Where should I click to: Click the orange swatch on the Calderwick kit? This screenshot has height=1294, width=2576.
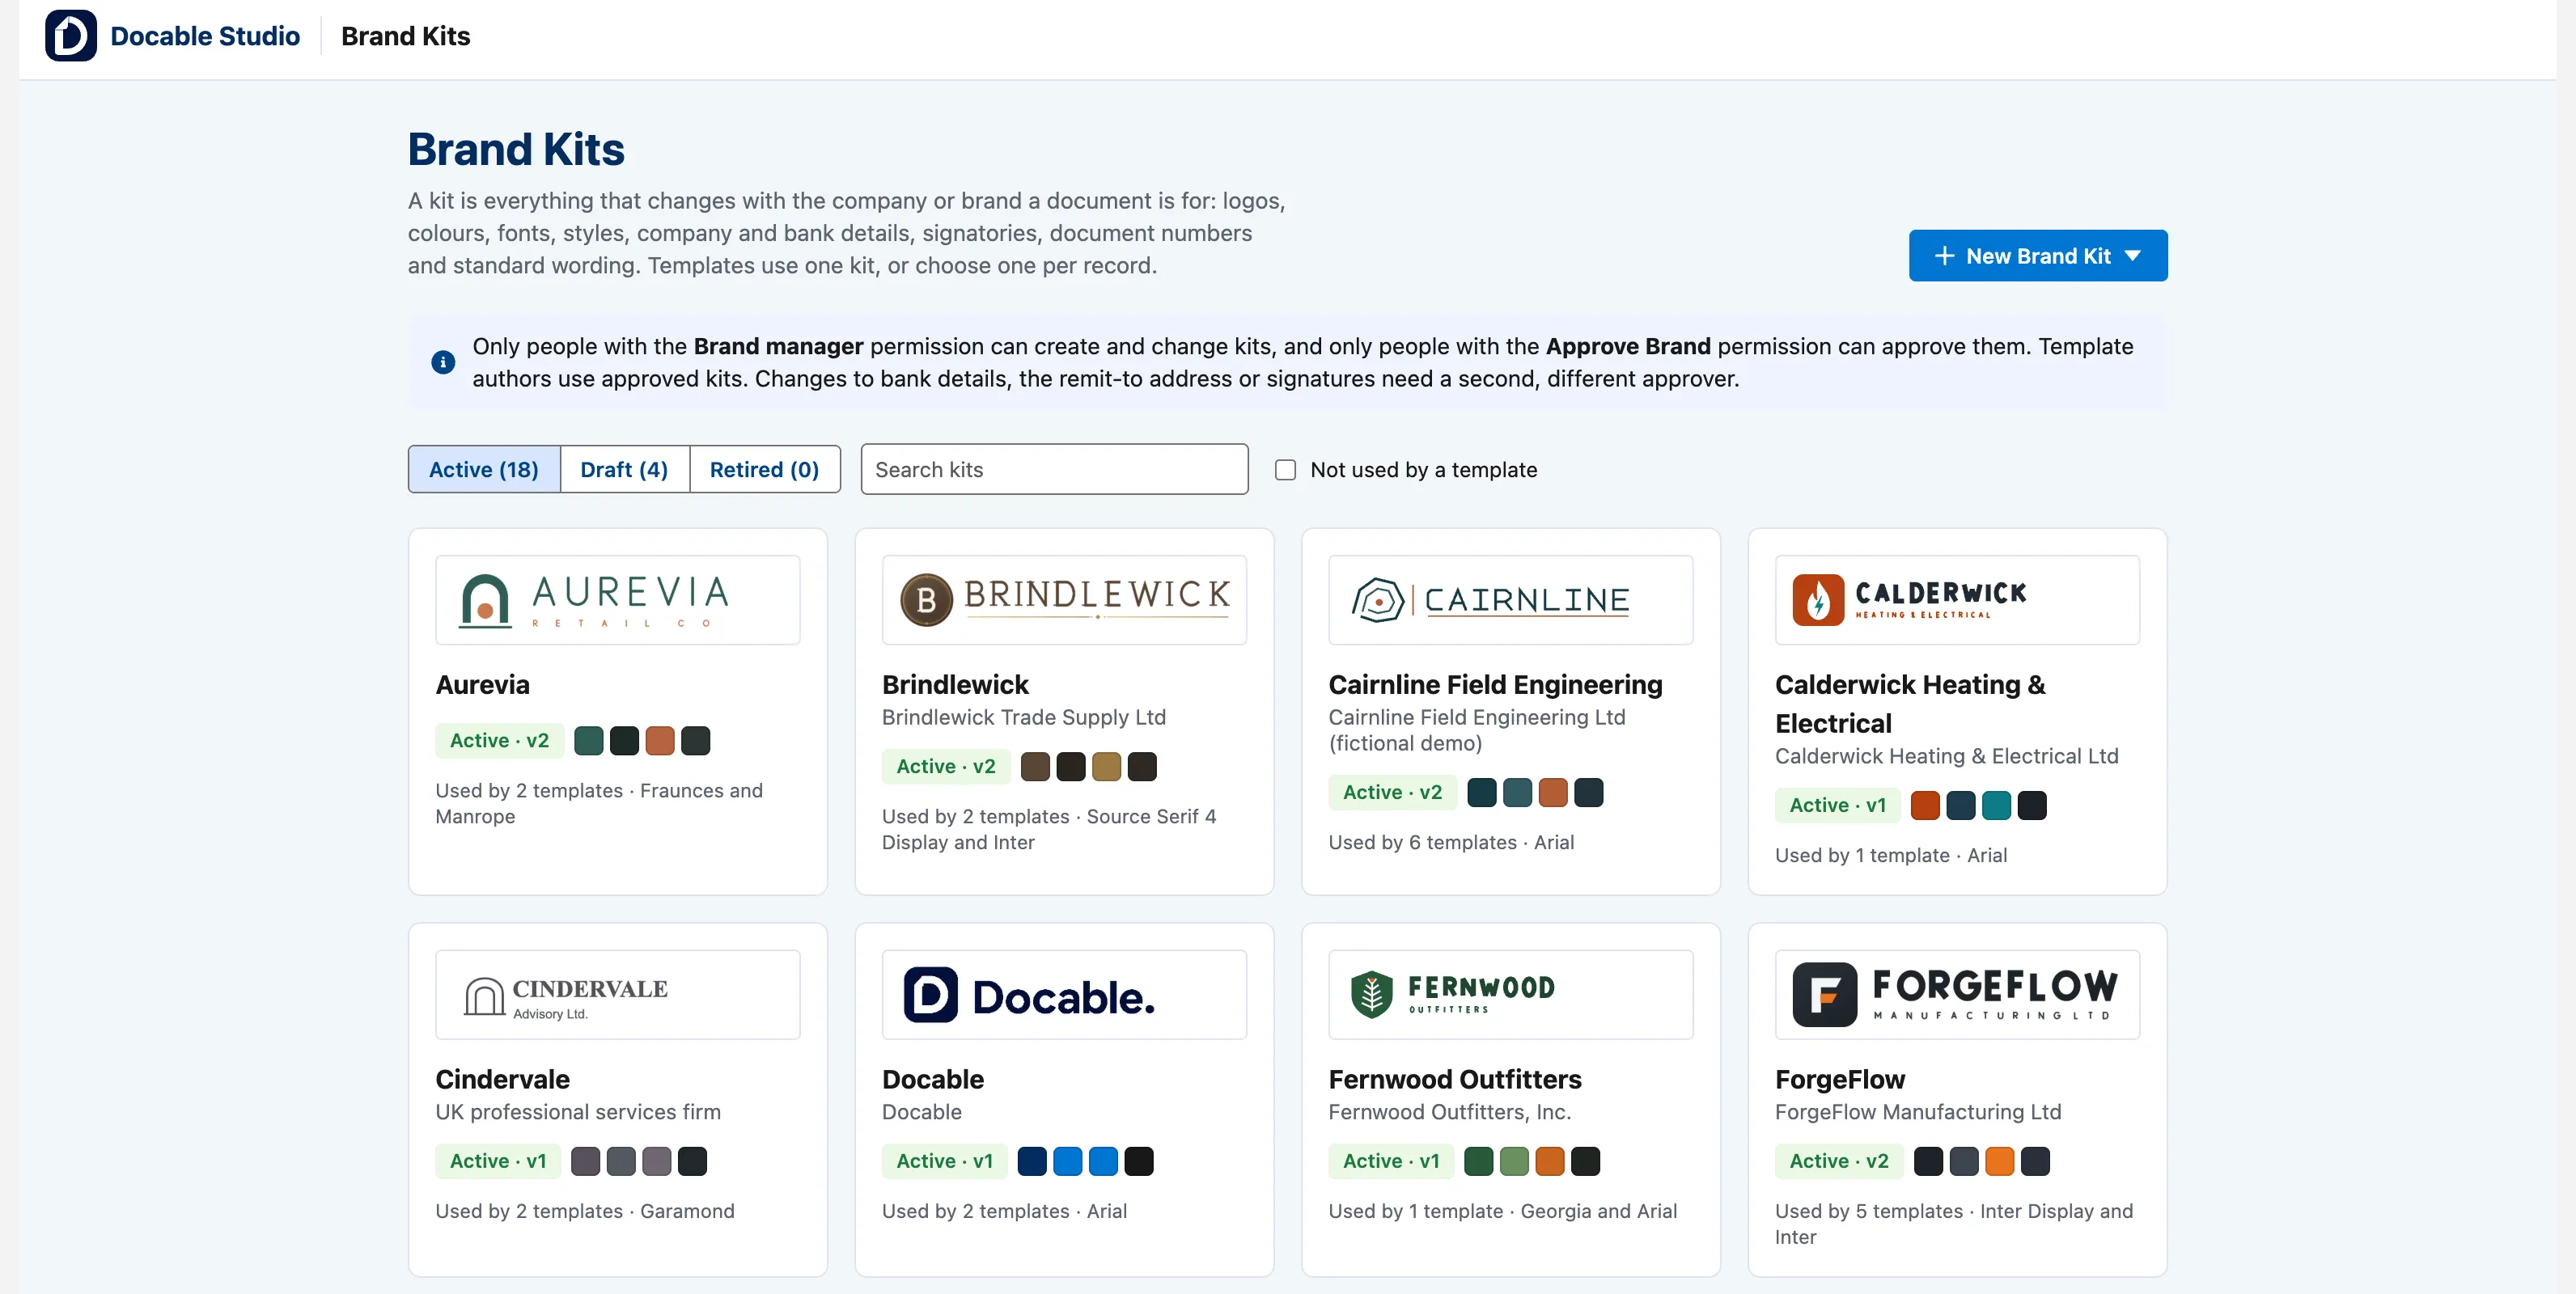1924,805
